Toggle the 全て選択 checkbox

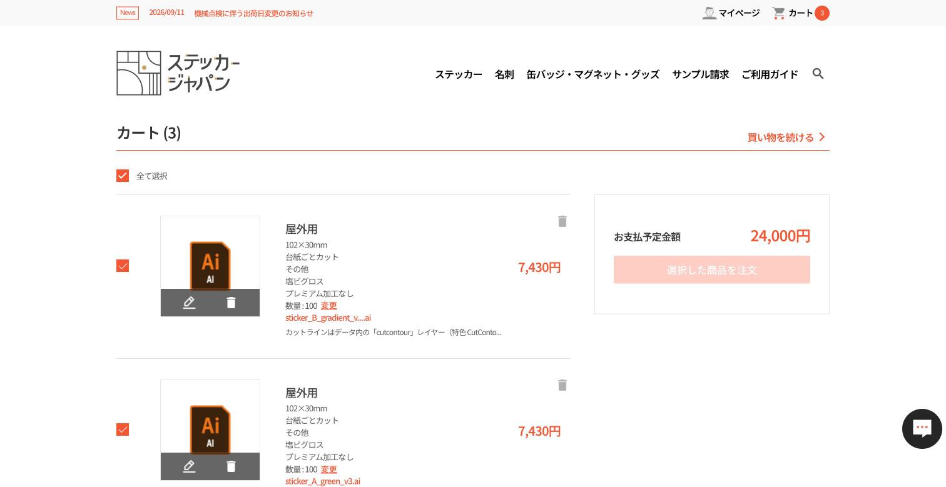click(x=123, y=176)
